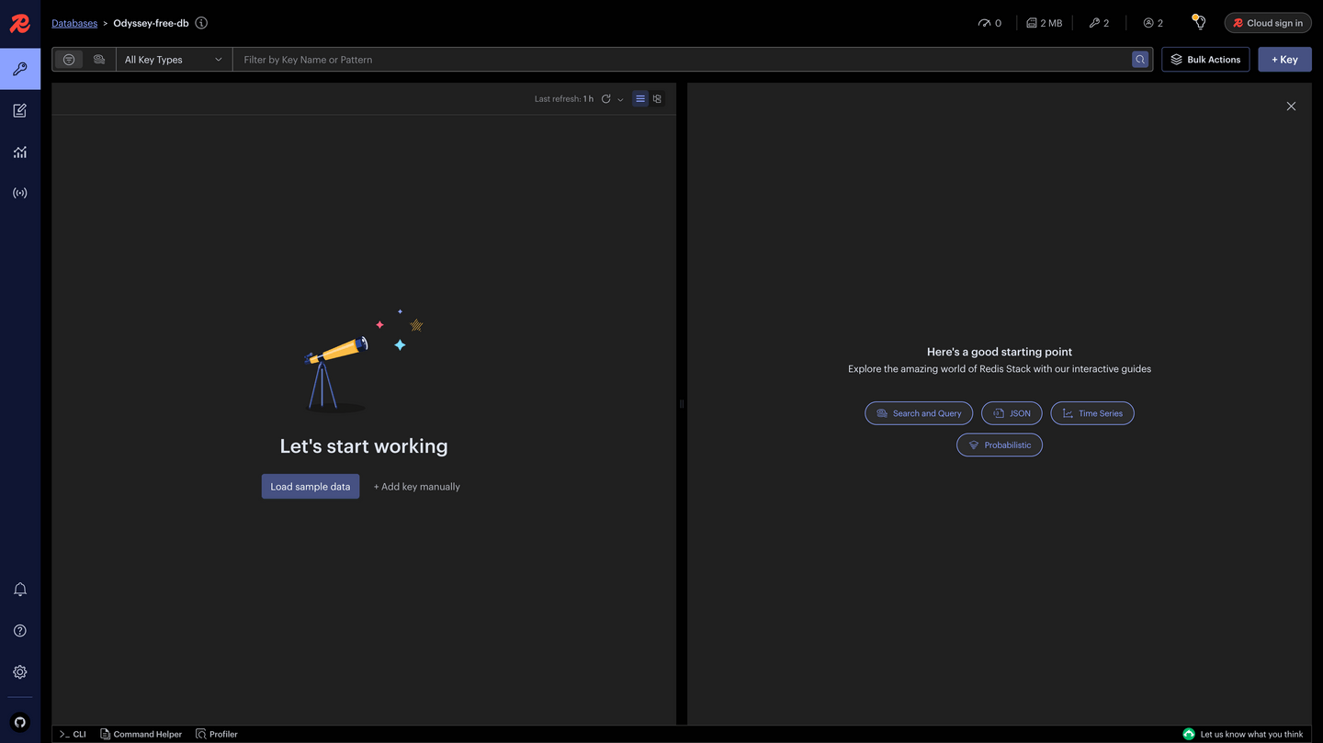Click the lightbulb insights icon
The height and width of the screenshot is (743, 1323).
tap(1199, 22)
